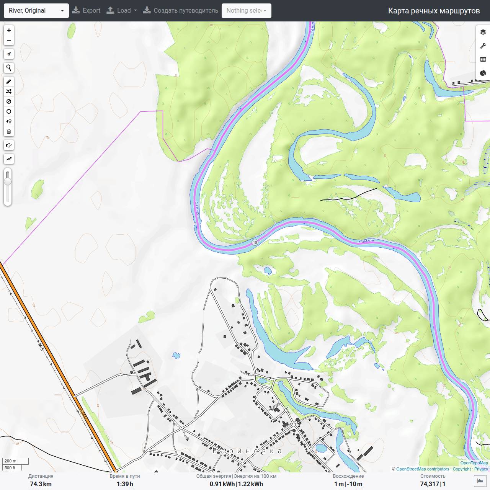Viewport: 490px width, 490px height.
Task: Toggle the elevation profile area-chart button
Action: (480, 481)
